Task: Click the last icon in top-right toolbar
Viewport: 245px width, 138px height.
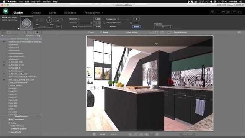Action: pyautogui.click(x=240, y=12)
